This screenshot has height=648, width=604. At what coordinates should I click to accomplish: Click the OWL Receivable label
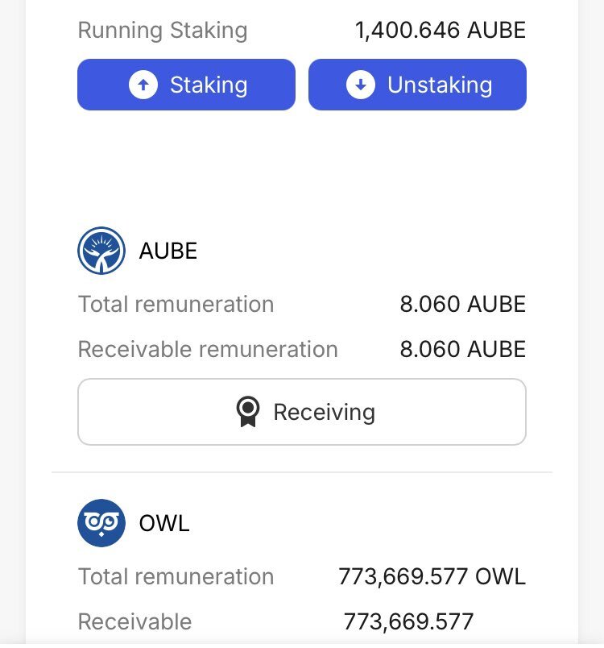click(x=134, y=621)
